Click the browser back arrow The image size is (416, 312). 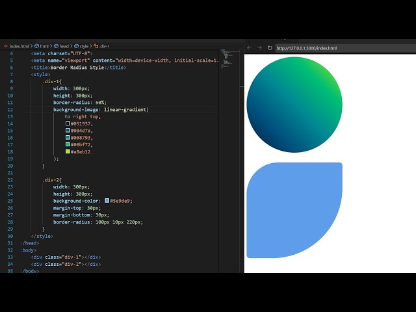click(x=249, y=47)
